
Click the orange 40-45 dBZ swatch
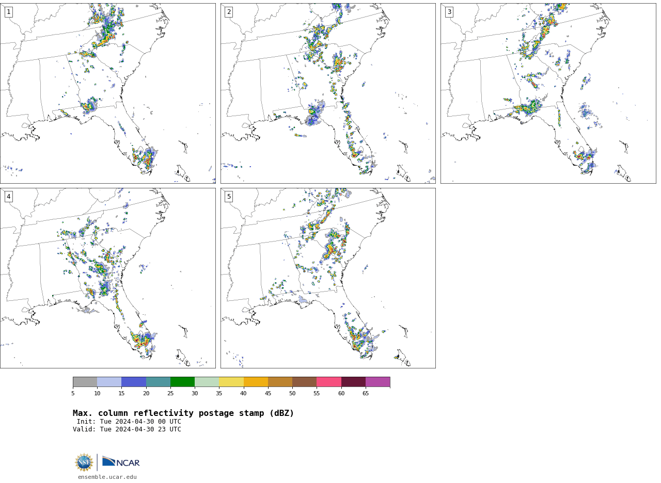pos(256,382)
